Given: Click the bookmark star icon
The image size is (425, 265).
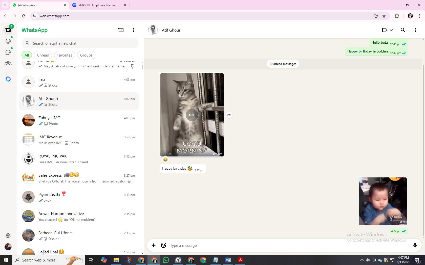Looking at the screenshot, I should click(x=384, y=16).
